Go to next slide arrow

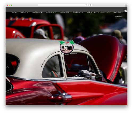[x=125, y=67]
